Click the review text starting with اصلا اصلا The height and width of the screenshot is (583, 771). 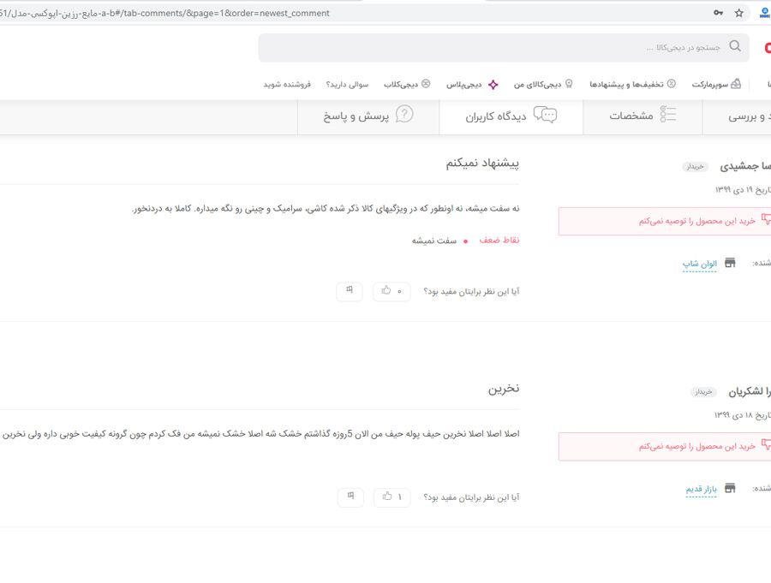click(261, 434)
